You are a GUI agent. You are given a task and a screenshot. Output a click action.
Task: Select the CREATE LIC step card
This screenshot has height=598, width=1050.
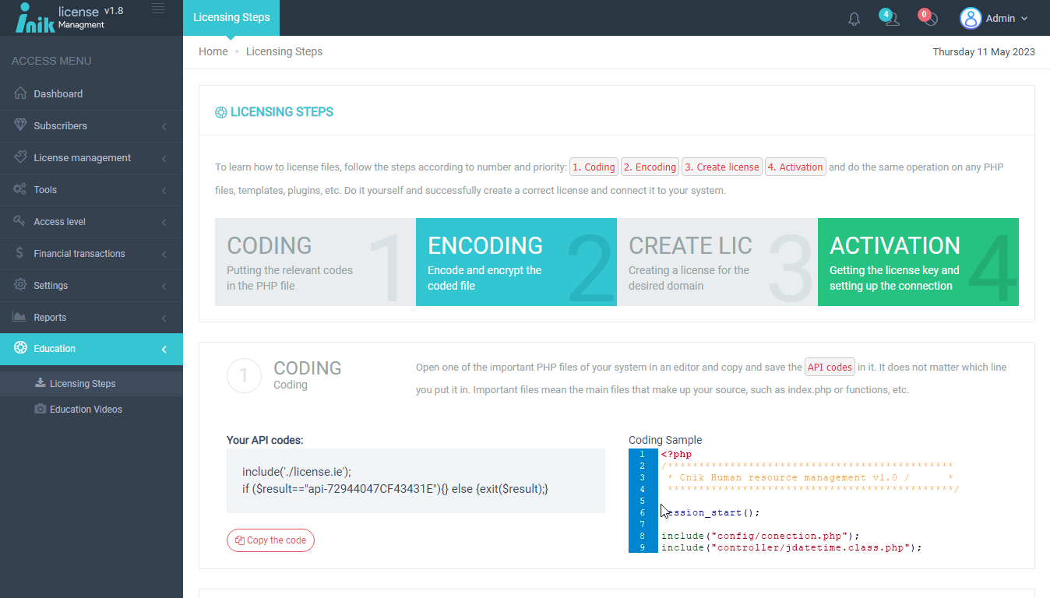click(717, 262)
